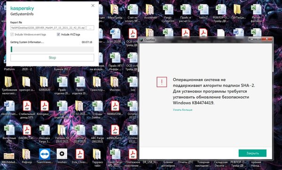Open the DAEJIN_Cat... PDF file
This screenshot has height=170, width=282.
pyautogui.click(x=27, y=130)
